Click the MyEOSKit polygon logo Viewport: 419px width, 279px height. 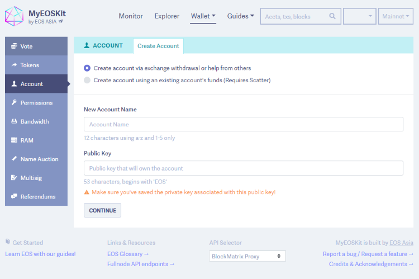click(14, 16)
